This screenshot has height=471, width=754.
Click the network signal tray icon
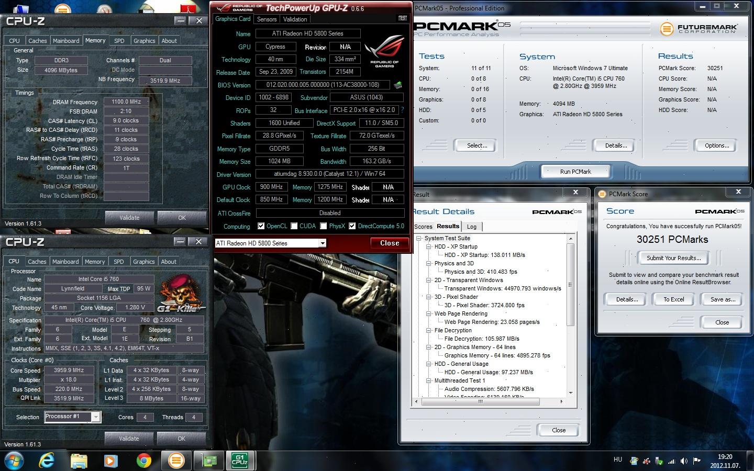click(672, 461)
